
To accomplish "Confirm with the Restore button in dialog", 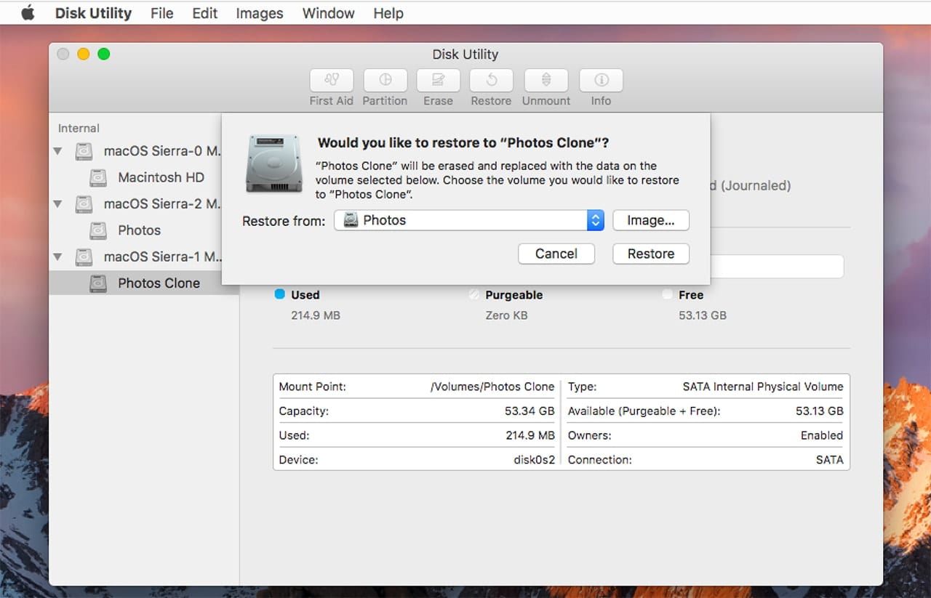I will coord(650,254).
